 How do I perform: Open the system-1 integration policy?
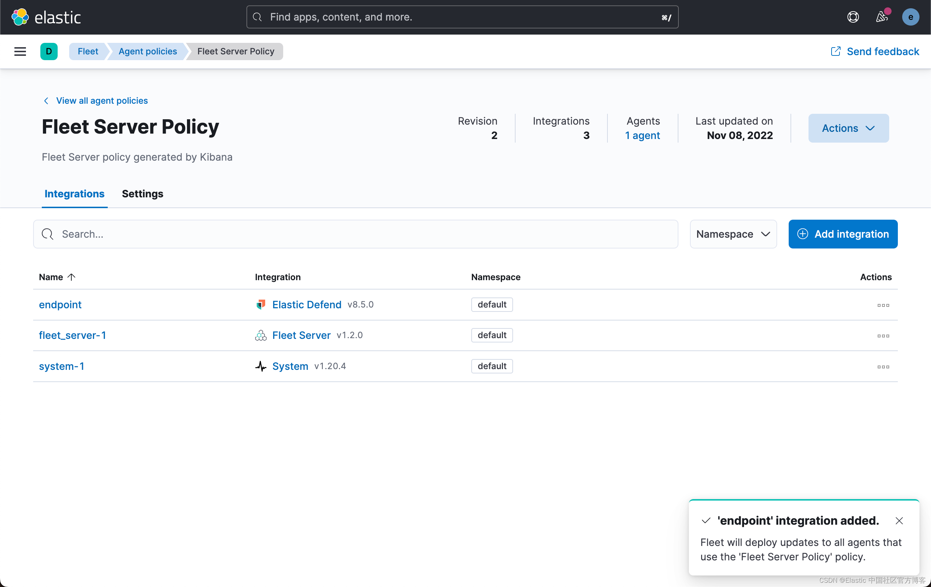tap(62, 366)
